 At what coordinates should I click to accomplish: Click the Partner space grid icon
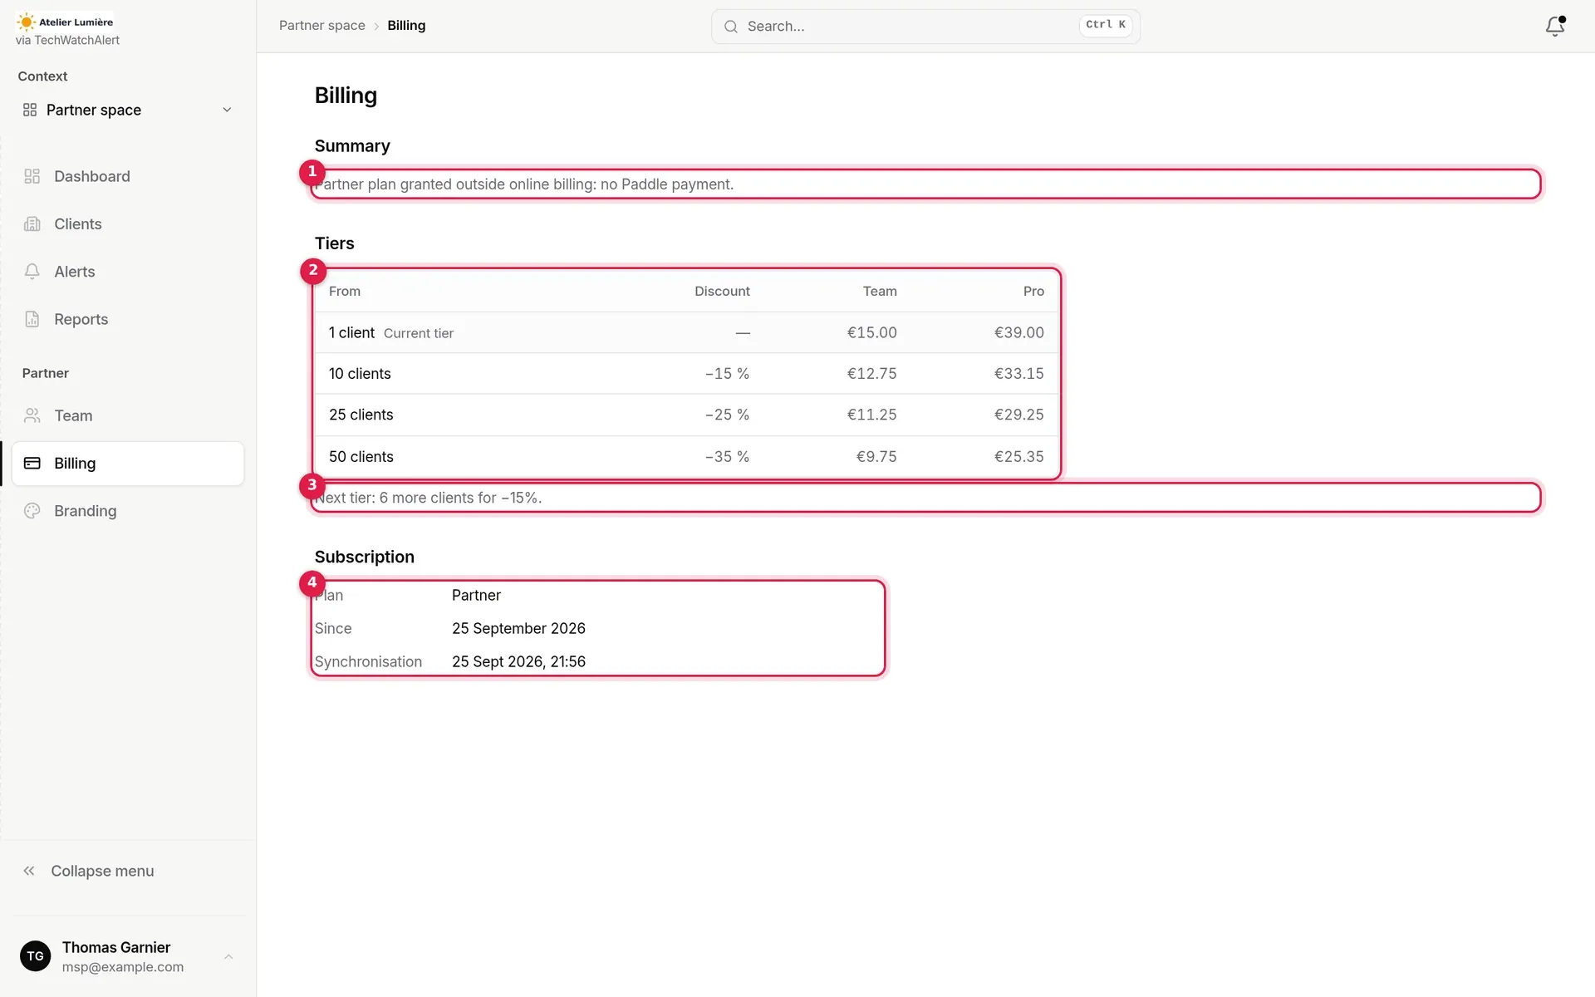pyautogui.click(x=30, y=110)
